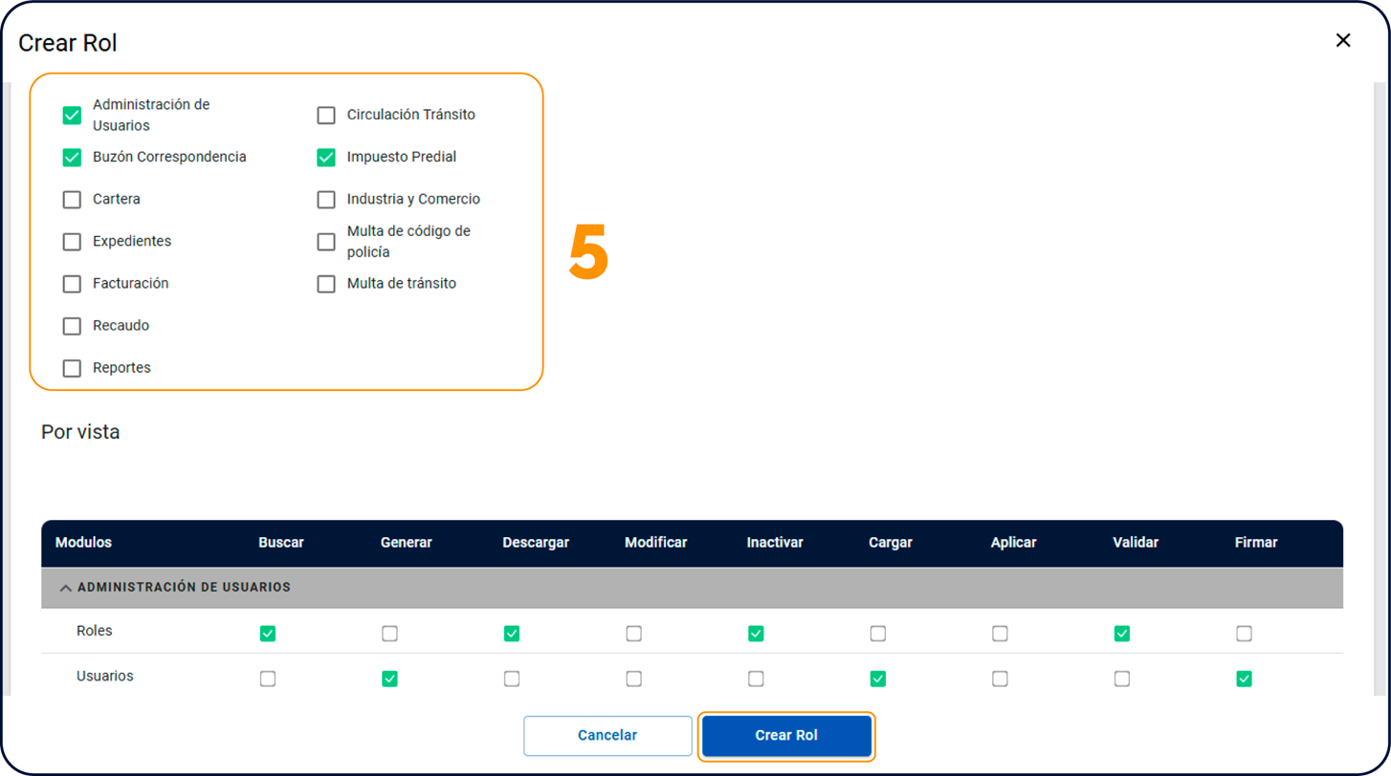Enable Modificar permission for Roles
The width and height of the screenshot is (1391, 776).
[633, 634]
